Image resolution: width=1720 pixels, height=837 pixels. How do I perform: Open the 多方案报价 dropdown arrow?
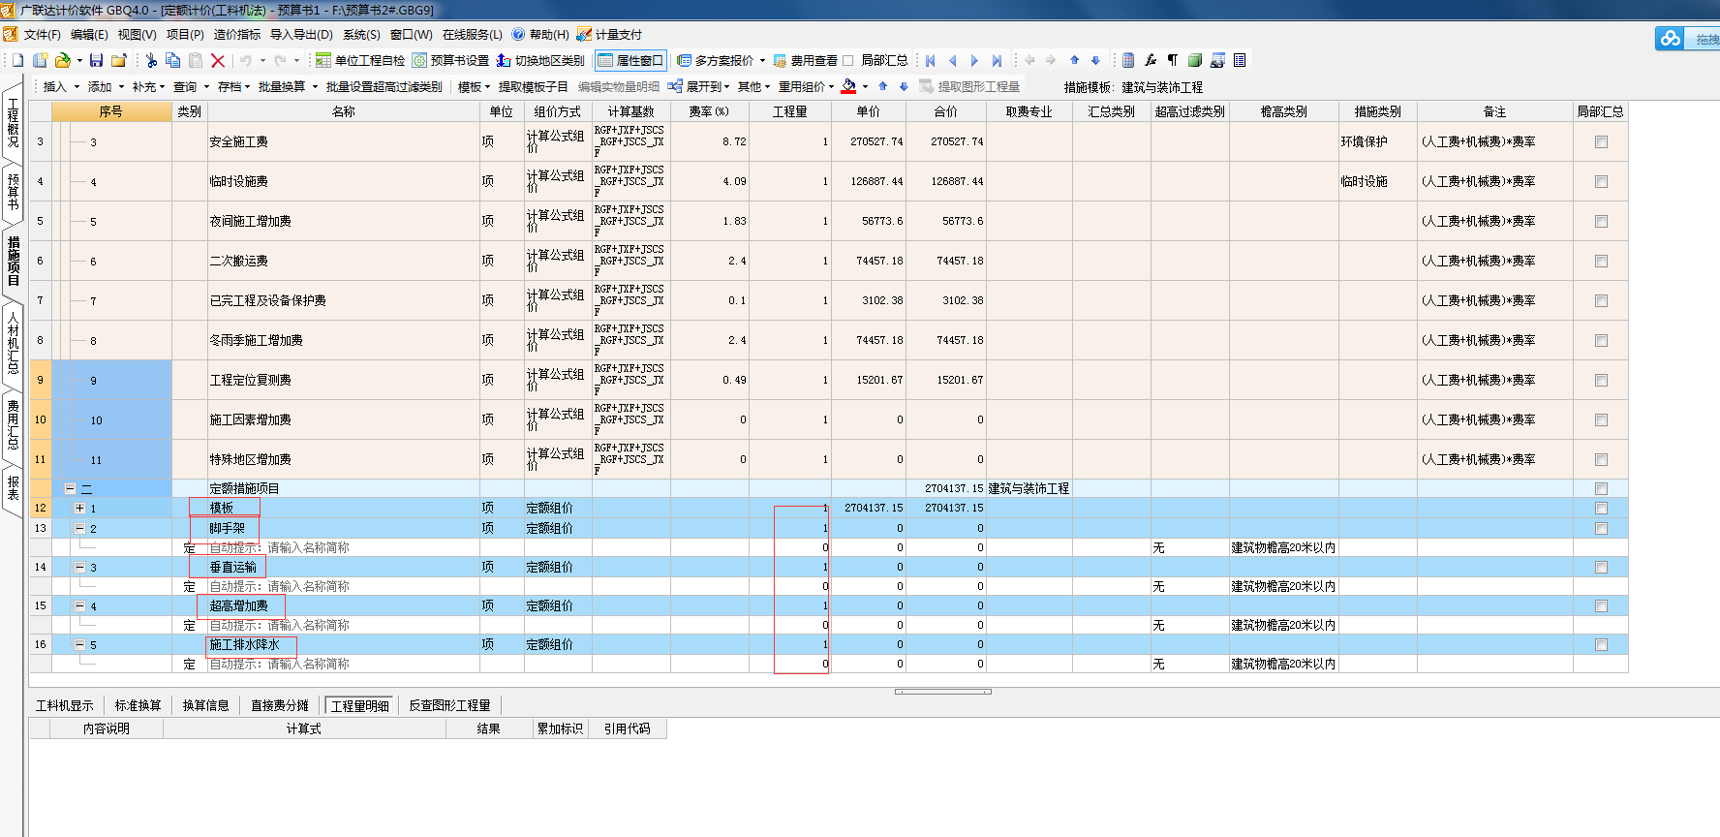pos(762,60)
